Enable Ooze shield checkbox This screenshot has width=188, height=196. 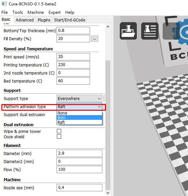pos(59,137)
